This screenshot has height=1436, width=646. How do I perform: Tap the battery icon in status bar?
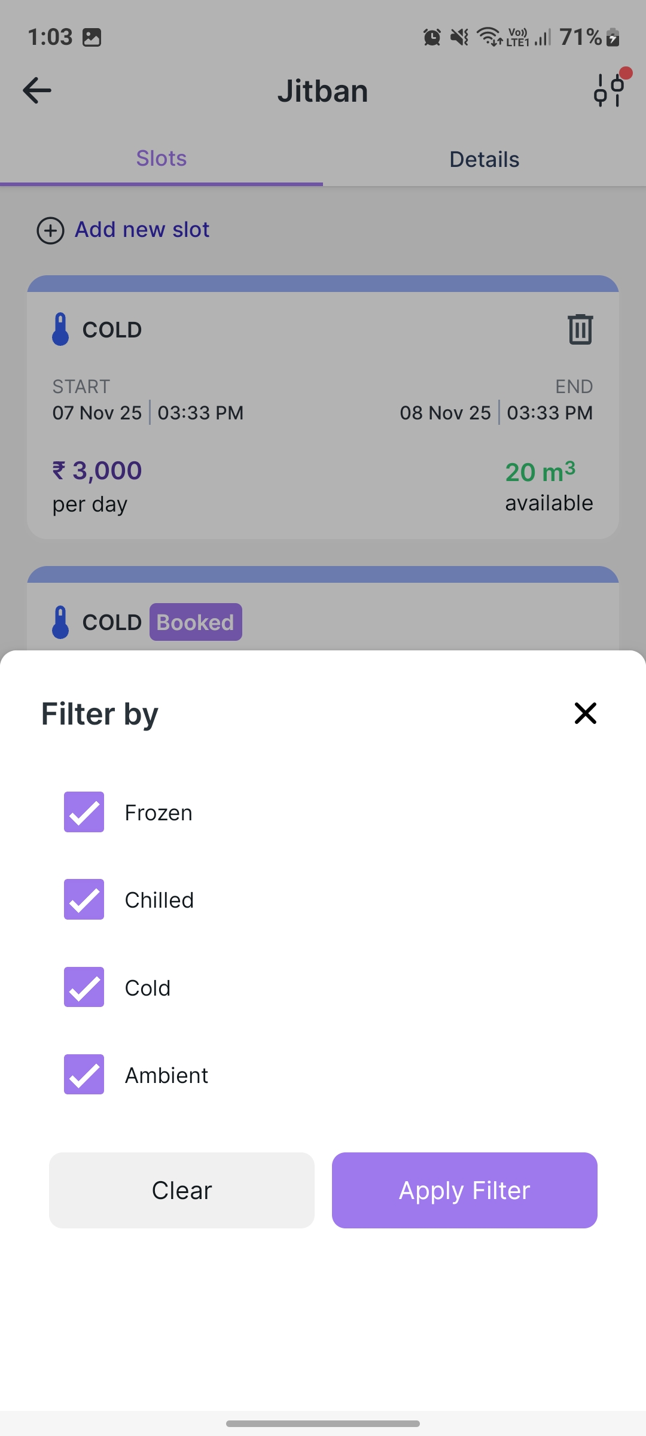pyautogui.click(x=613, y=37)
